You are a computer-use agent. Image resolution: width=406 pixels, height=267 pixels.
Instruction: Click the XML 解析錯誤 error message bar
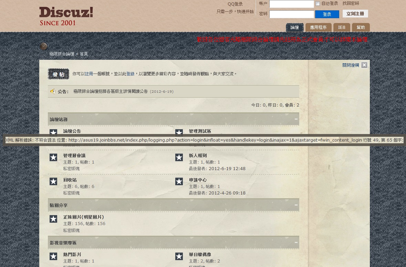click(204, 140)
